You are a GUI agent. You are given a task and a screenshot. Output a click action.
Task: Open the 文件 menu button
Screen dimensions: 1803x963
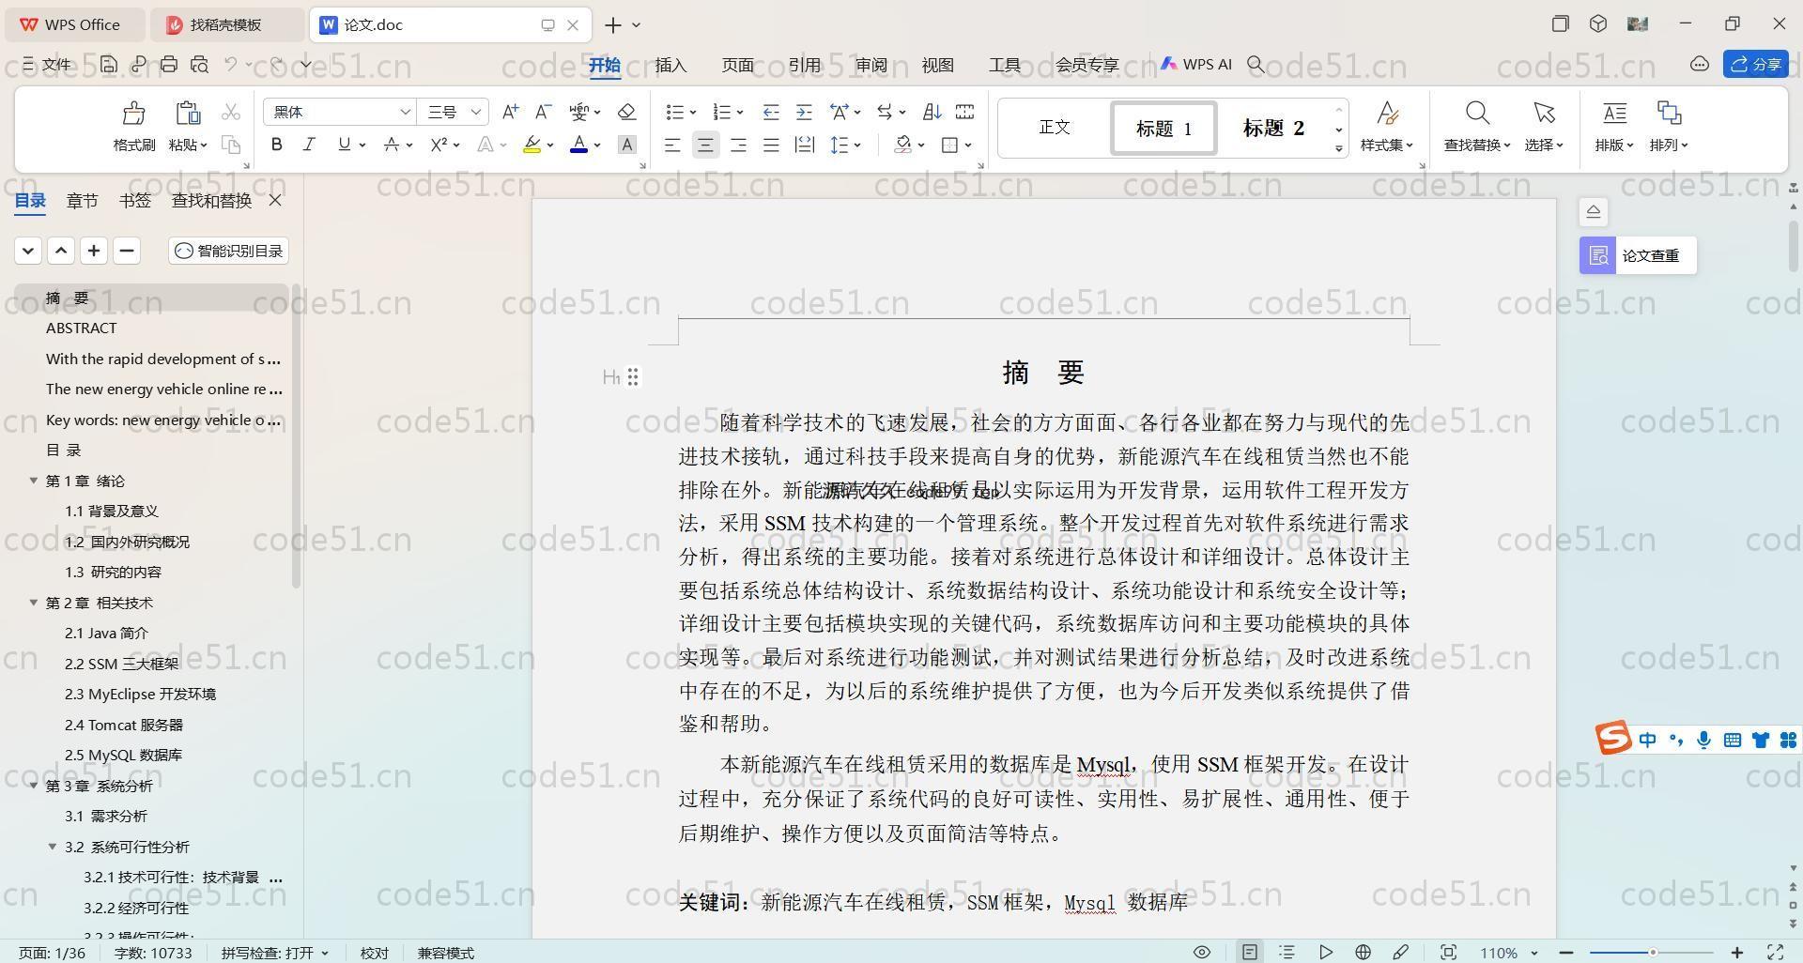coord(47,64)
